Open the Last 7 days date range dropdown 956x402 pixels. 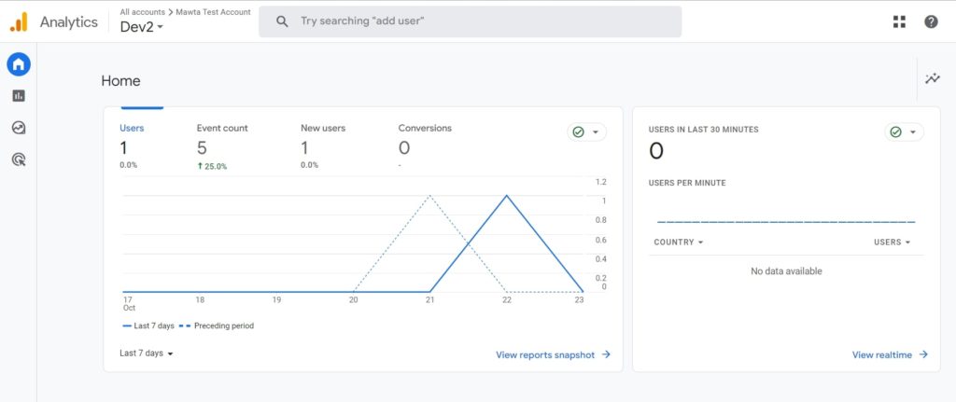coord(147,353)
